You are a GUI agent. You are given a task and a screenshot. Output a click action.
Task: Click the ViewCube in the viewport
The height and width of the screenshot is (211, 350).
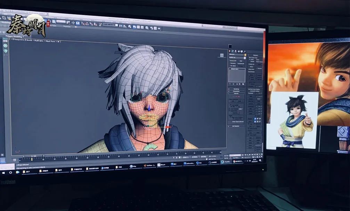[x=222, y=55]
